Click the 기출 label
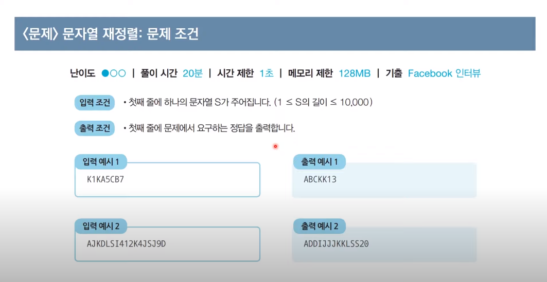Image resolution: width=547 pixels, height=282 pixels. [394, 73]
